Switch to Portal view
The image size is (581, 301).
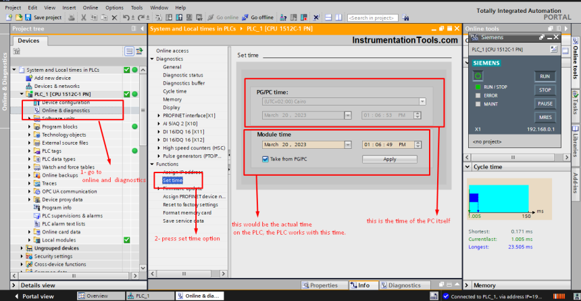pos(34,296)
